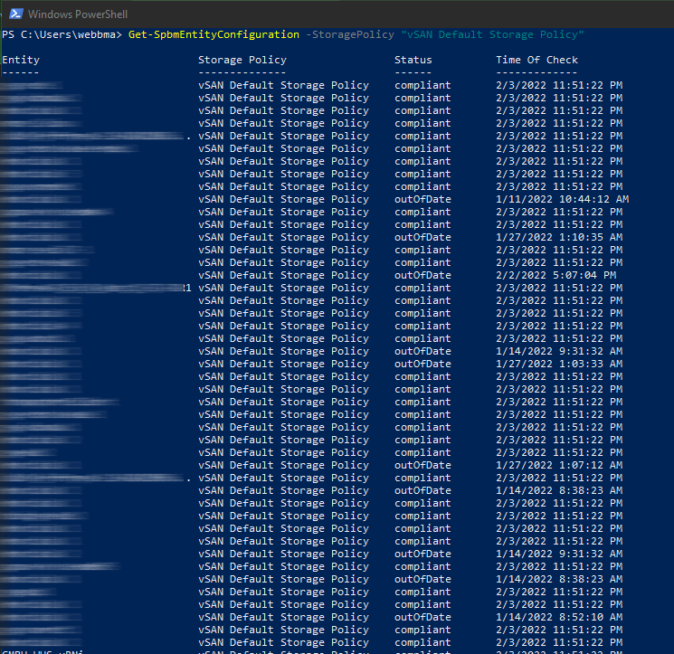This screenshot has height=654, width=674.
Task: Click outOfDate status in the 2/2/2022 5:07:04 row
Action: pyautogui.click(x=423, y=275)
